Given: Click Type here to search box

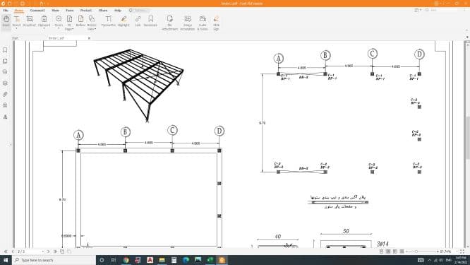Looking at the screenshot, I should click(54, 260).
